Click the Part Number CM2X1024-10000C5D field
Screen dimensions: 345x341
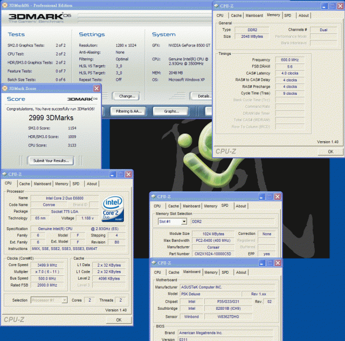(x=213, y=254)
